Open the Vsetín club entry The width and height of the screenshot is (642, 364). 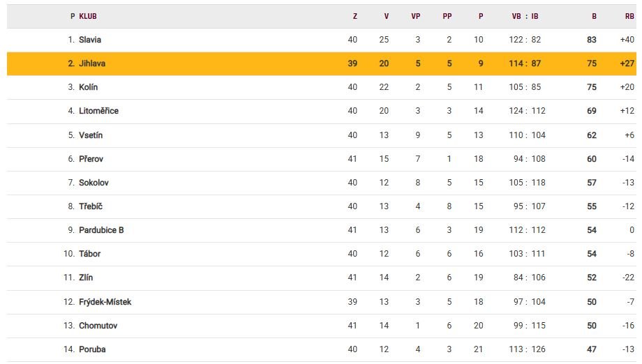[91, 135]
